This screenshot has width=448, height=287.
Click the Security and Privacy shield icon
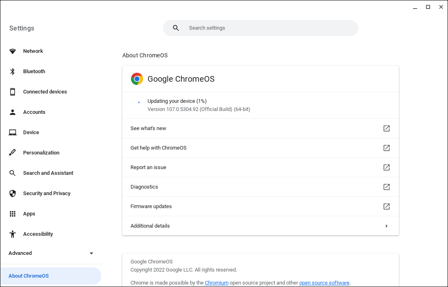(x=13, y=194)
